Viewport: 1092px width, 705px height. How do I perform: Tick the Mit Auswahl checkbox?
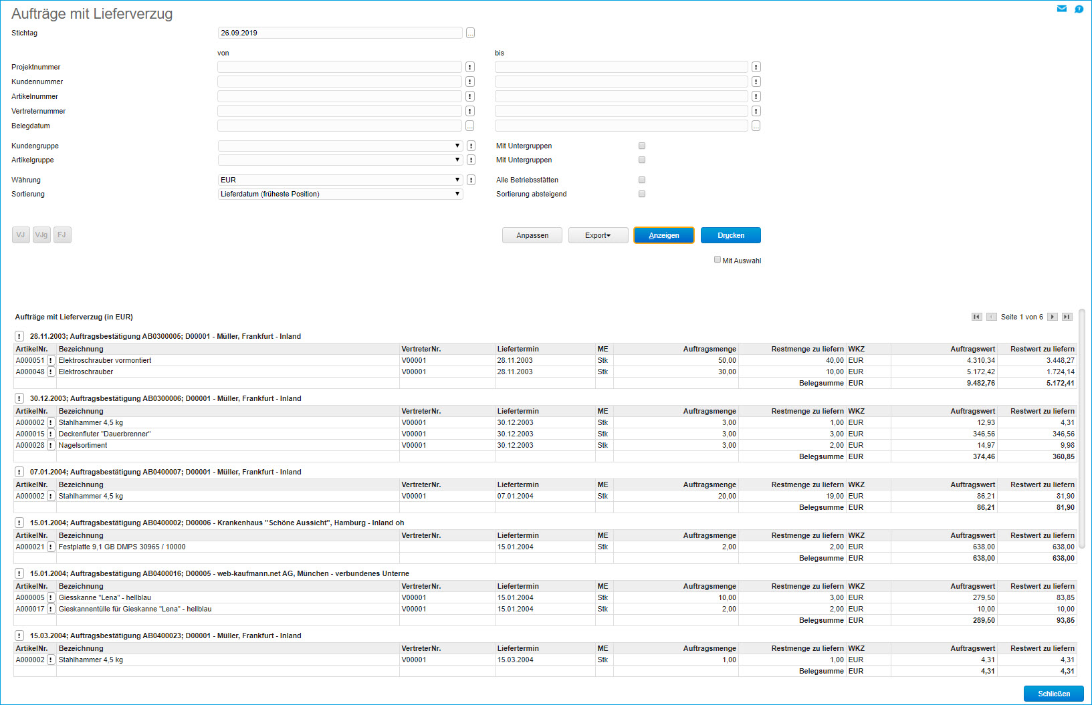(718, 260)
